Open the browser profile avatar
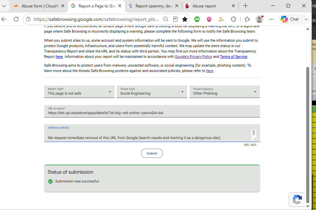316x210 pixels. pyautogui.click(x=259, y=19)
